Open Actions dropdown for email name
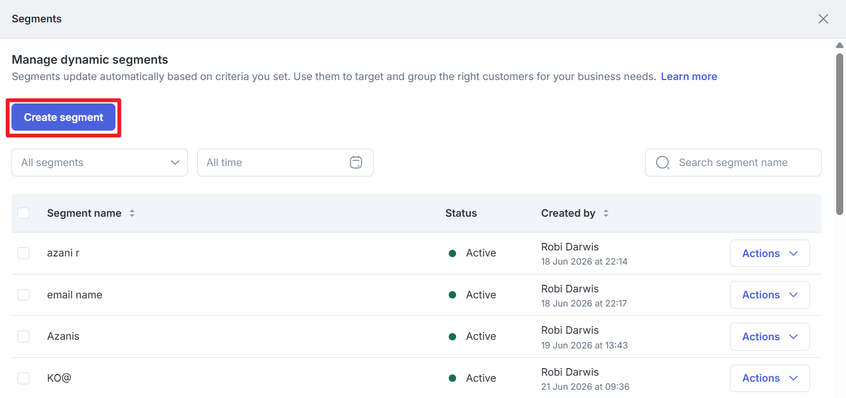 [x=770, y=295]
